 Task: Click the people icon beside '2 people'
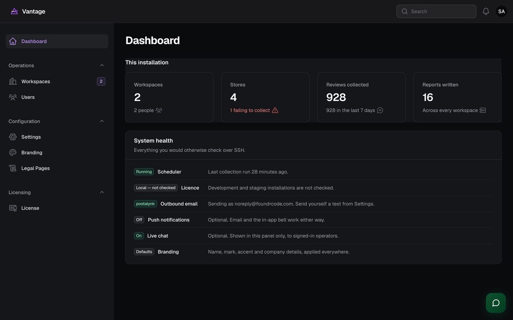click(159, 110)
